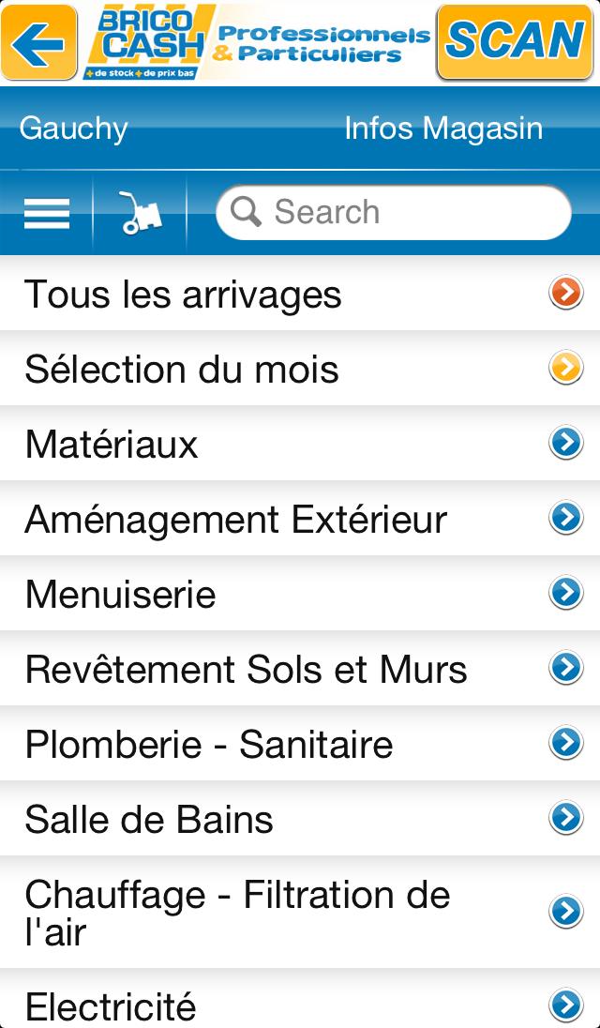Open the hamburger menu icon

(x=47, y=213)
